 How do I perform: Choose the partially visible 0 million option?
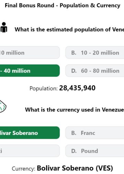(30, 53)
